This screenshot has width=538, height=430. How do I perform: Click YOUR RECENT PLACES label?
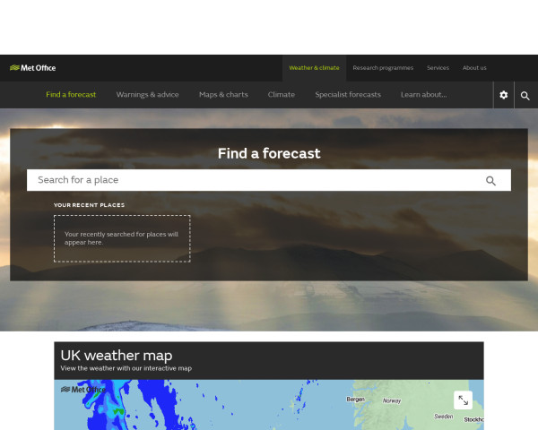89,205
